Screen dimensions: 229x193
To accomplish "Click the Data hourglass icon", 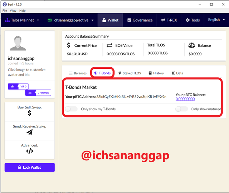I will coord(173,73).
